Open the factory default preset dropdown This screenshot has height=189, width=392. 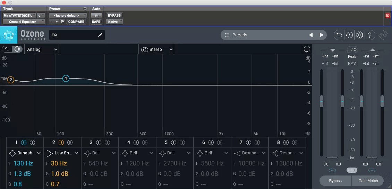68,16
